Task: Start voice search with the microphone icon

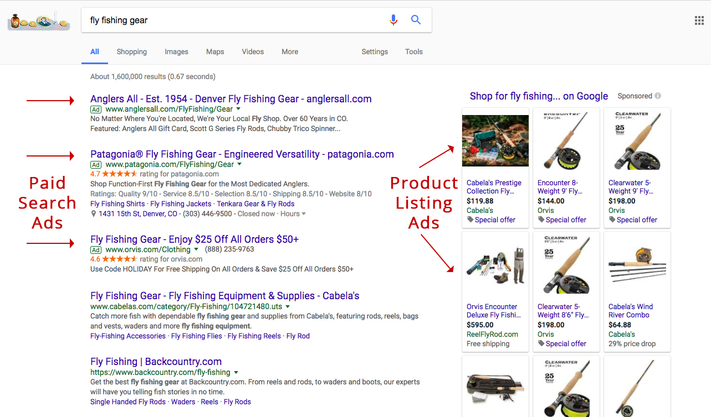Action: pos(393,20)
